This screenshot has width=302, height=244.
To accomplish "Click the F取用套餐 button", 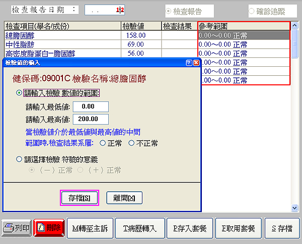I will [x=238, y=228].
